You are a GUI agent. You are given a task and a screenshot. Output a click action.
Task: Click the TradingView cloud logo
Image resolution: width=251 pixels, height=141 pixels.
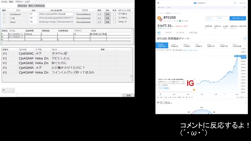pyautogui.click(x=195, y=3)
